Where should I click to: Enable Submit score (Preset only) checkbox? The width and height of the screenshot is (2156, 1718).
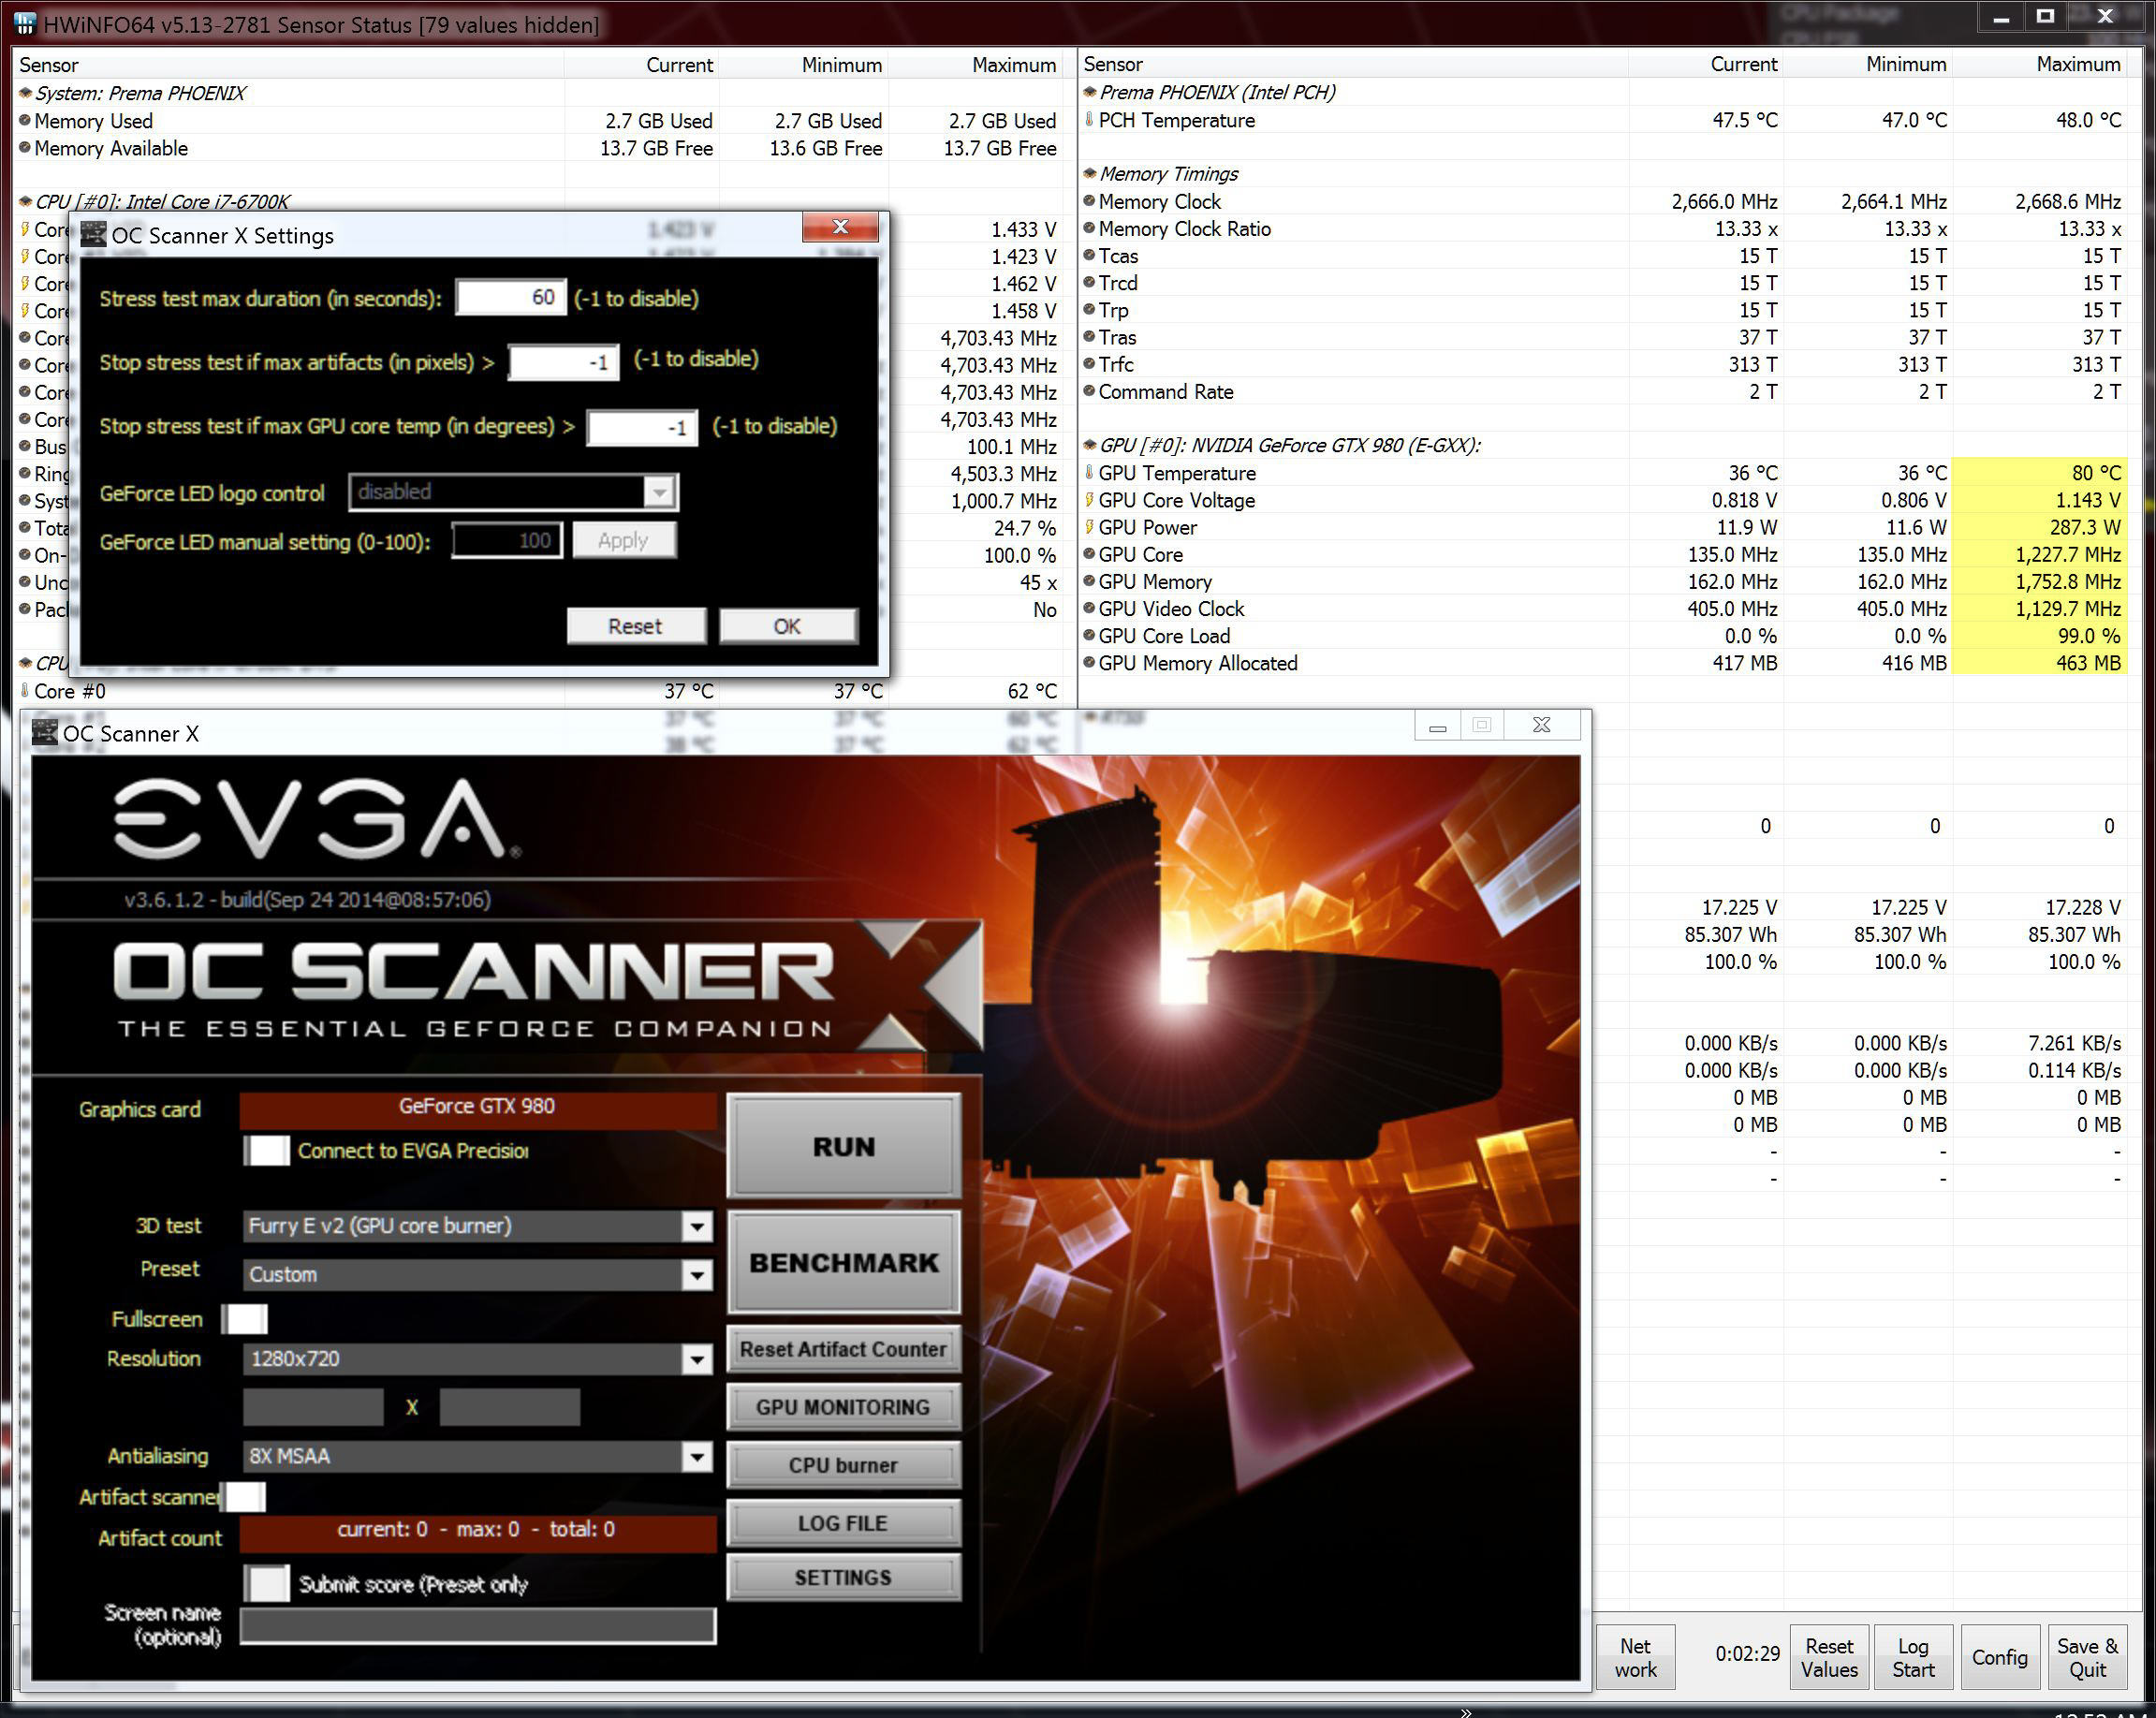coord(268,1583)
